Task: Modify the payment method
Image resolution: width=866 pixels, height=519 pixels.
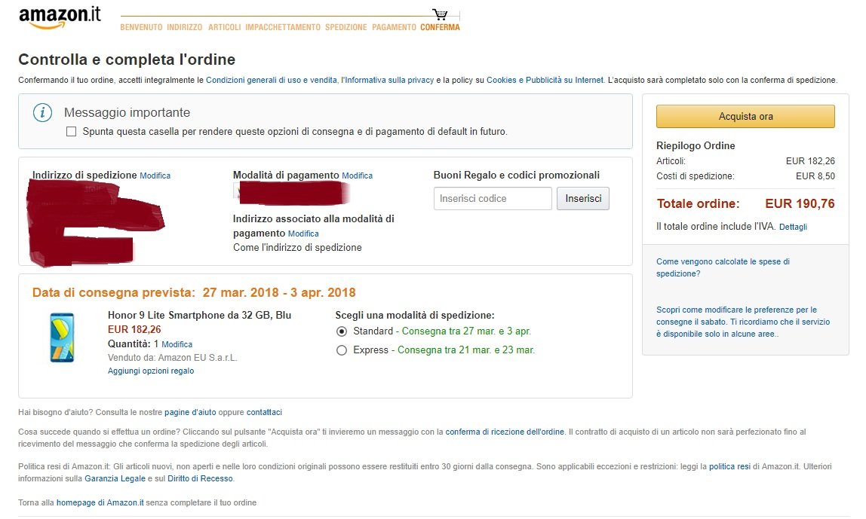Action: [x=357, y=176]
